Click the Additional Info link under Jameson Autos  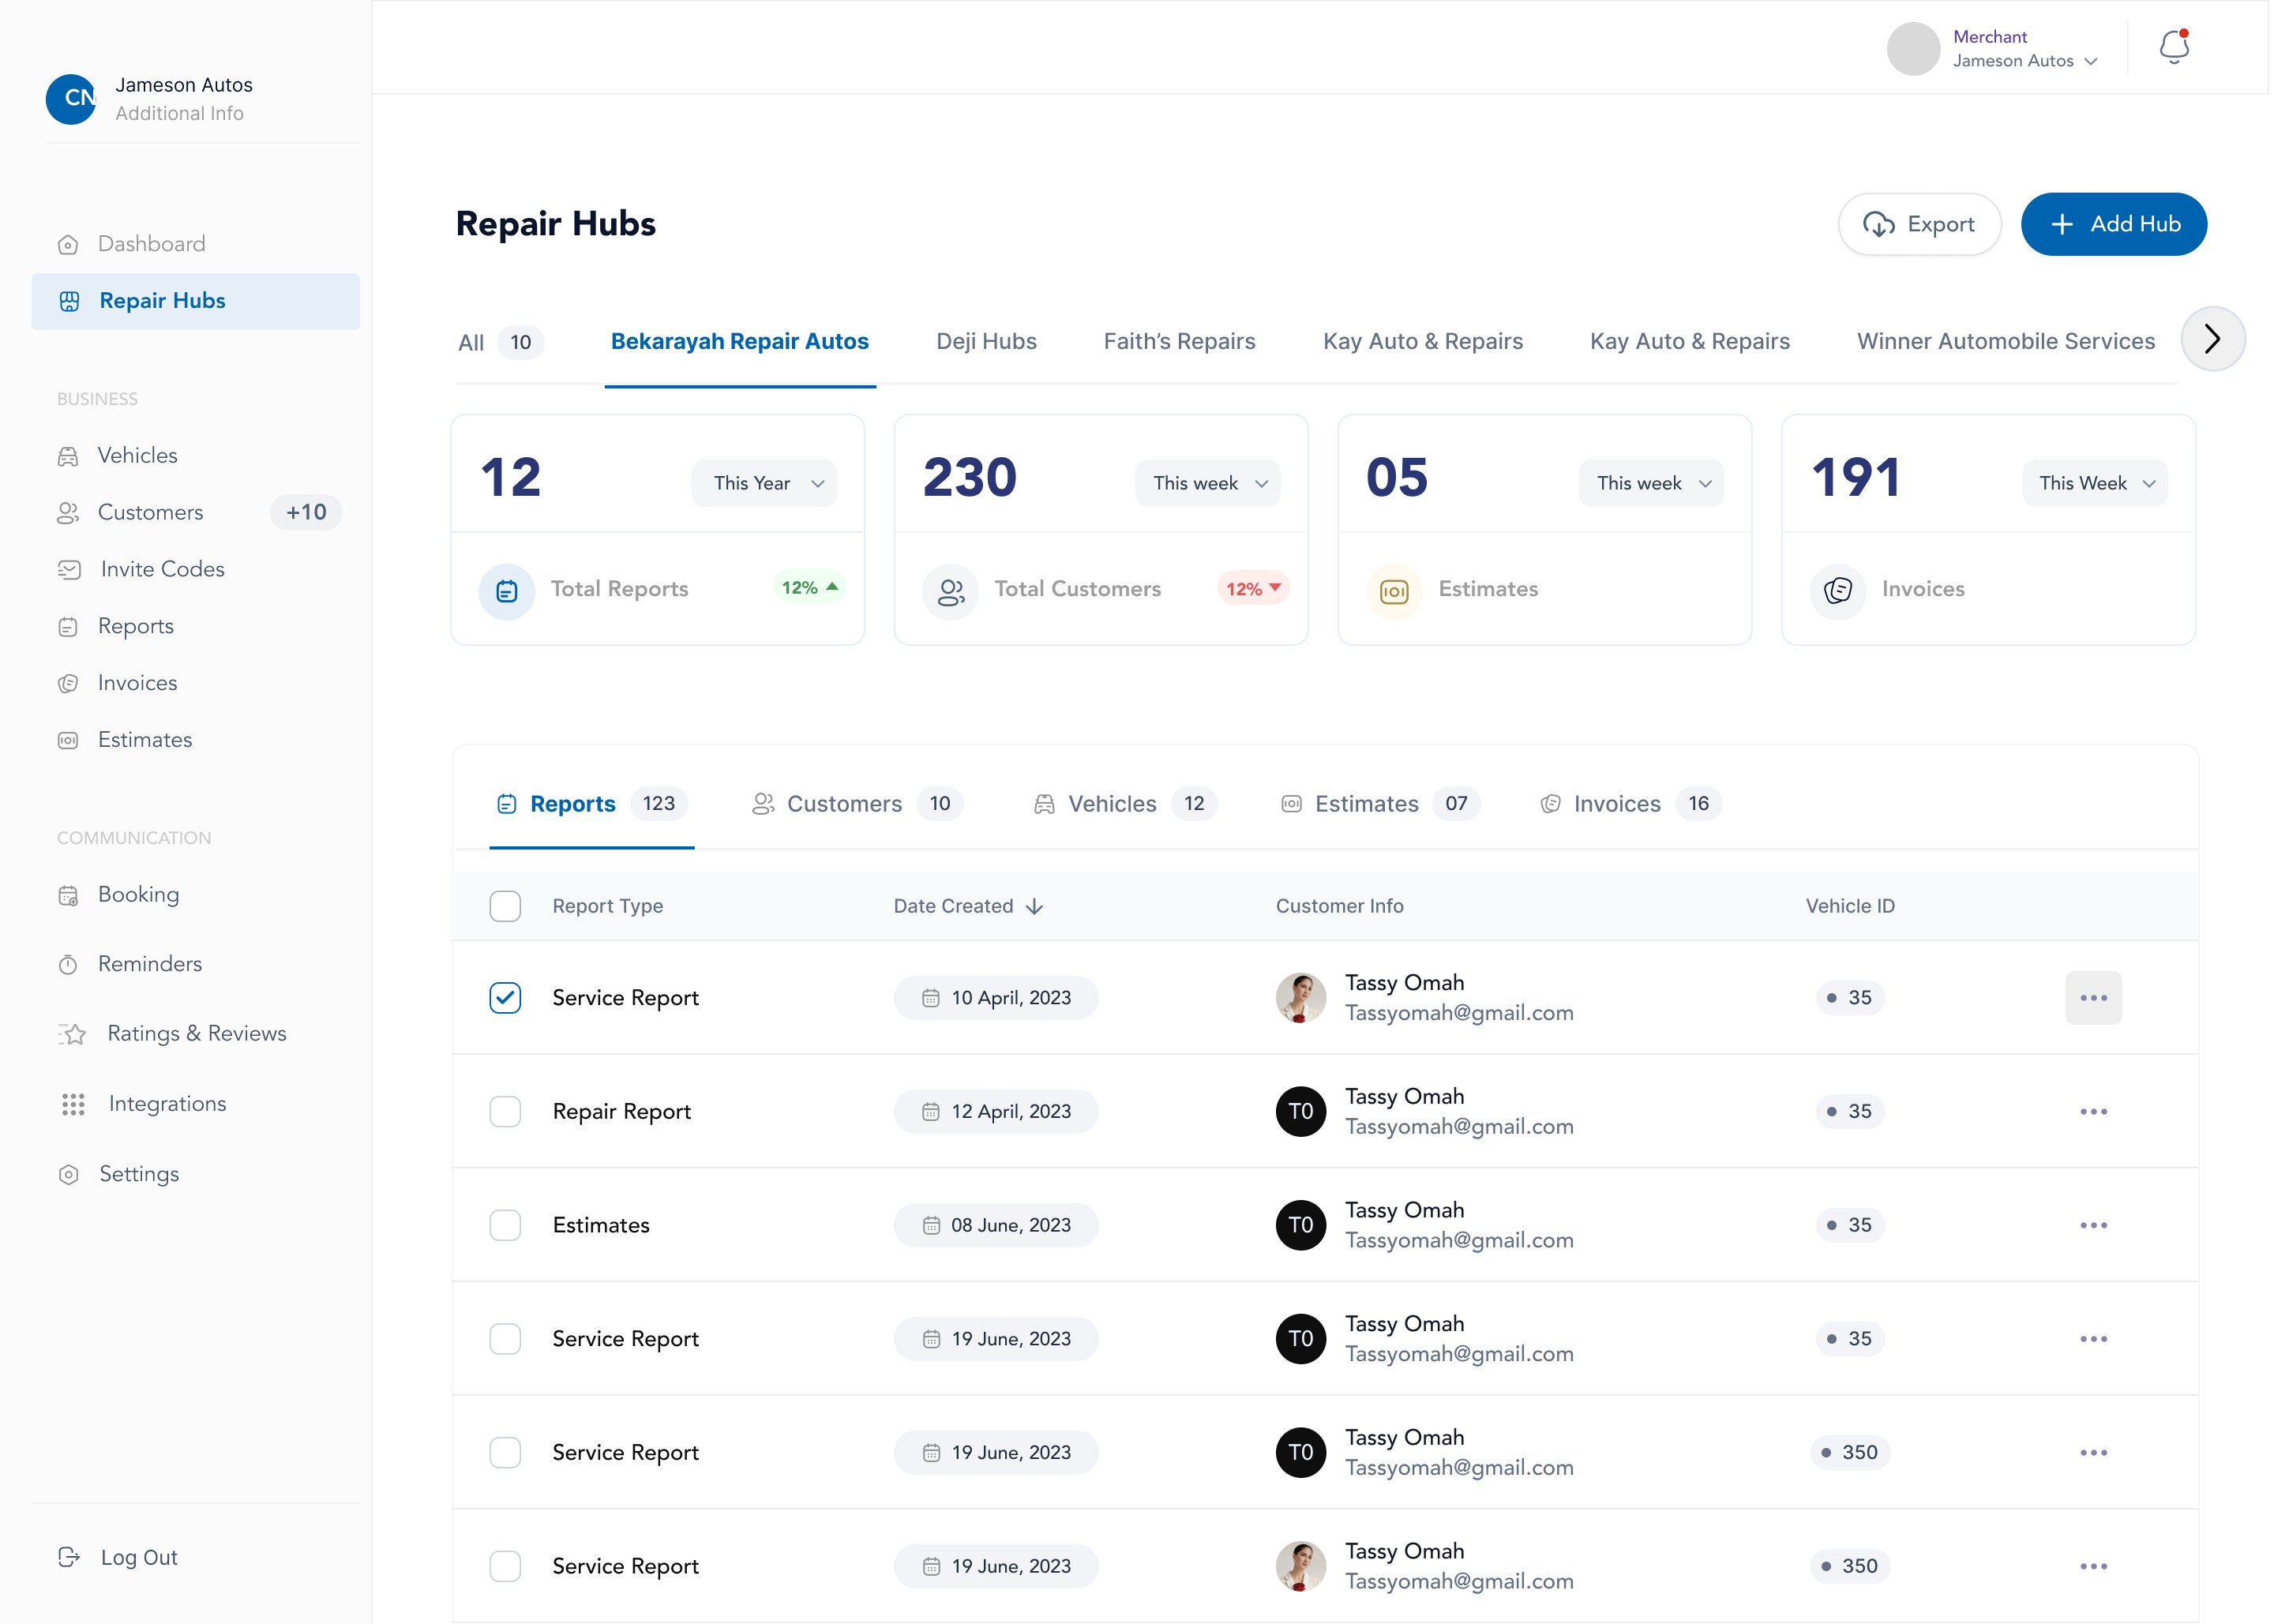179,114
